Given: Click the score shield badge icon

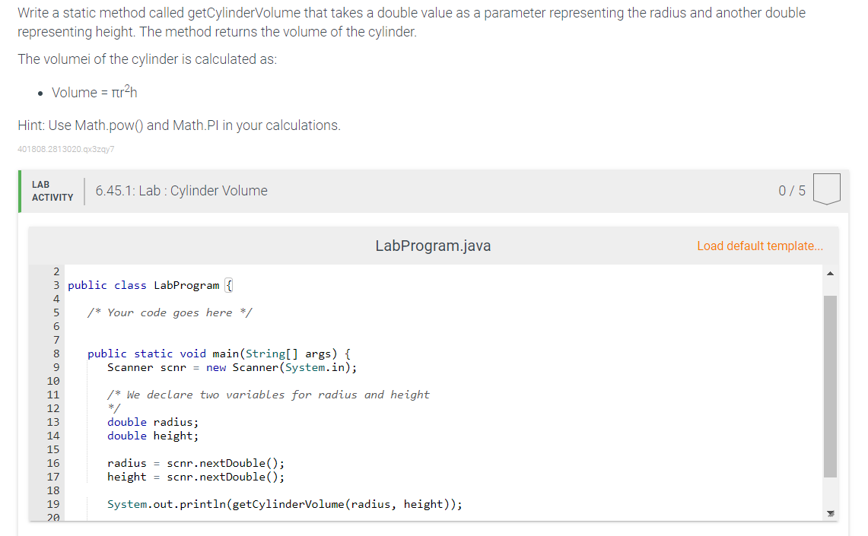Looking at the screenshot, I should click(826, 190).
